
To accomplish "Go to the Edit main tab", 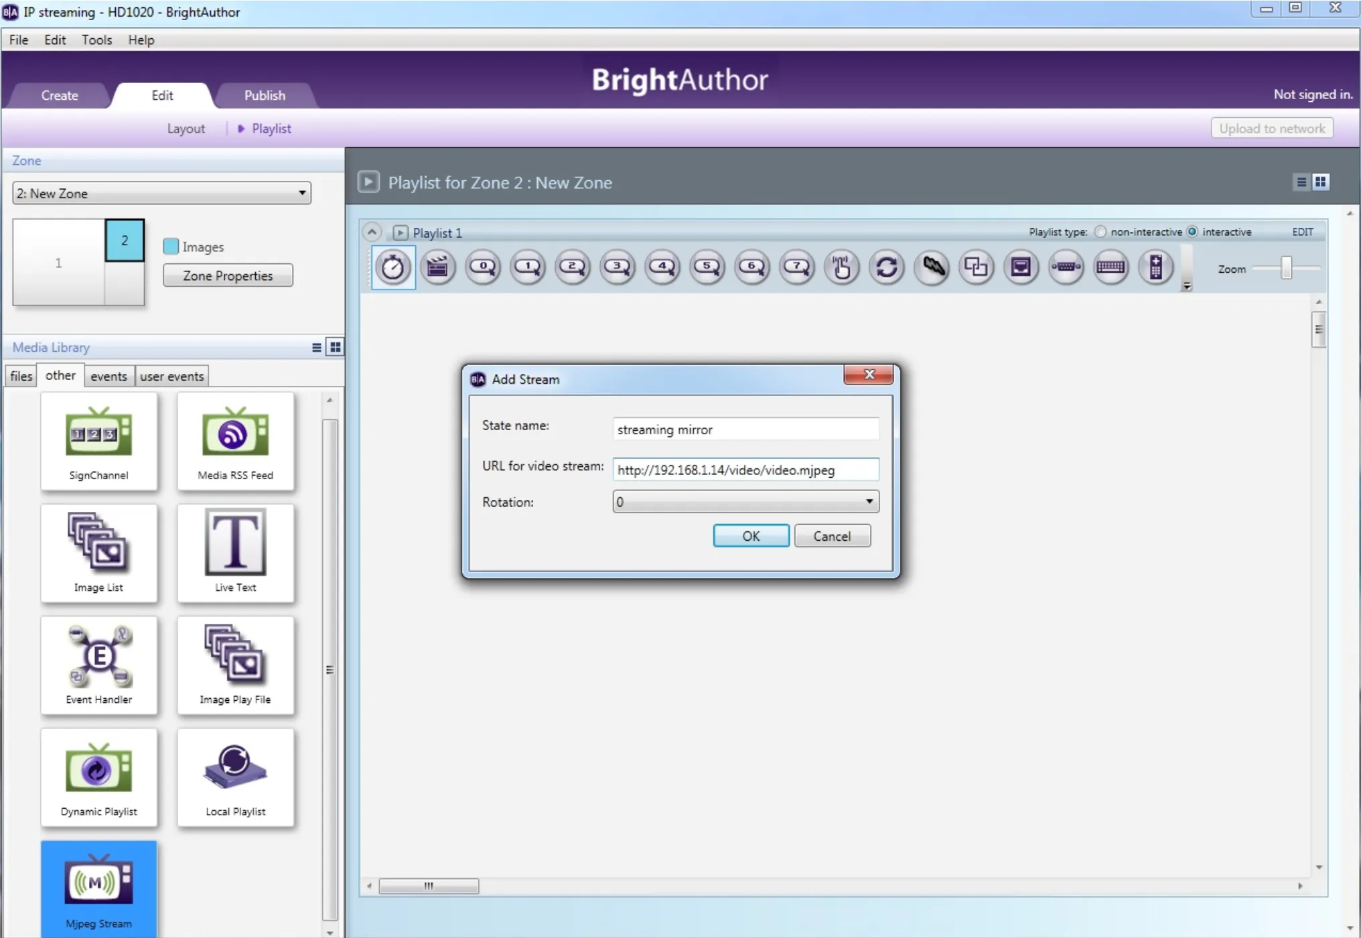I will pyautogui.click(x=162, y=95).
